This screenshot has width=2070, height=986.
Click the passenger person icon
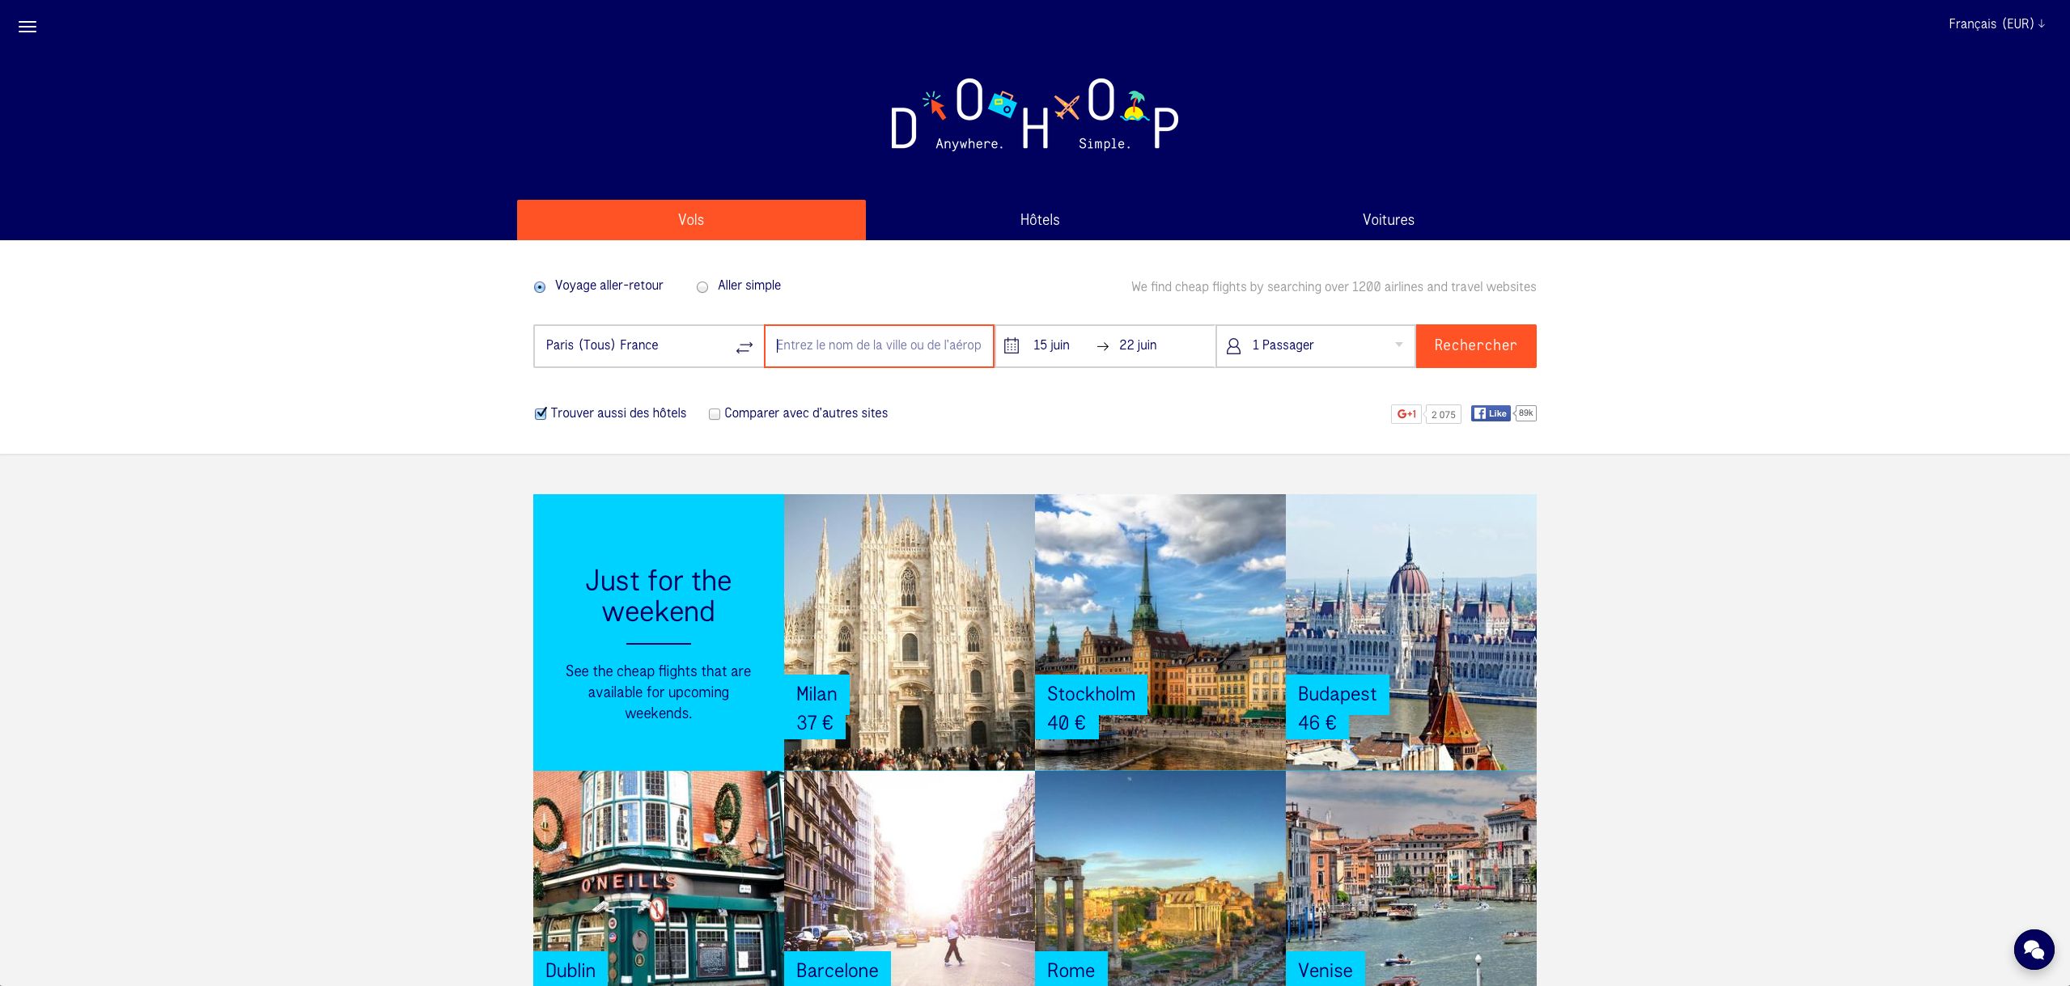pos(1232,346)
